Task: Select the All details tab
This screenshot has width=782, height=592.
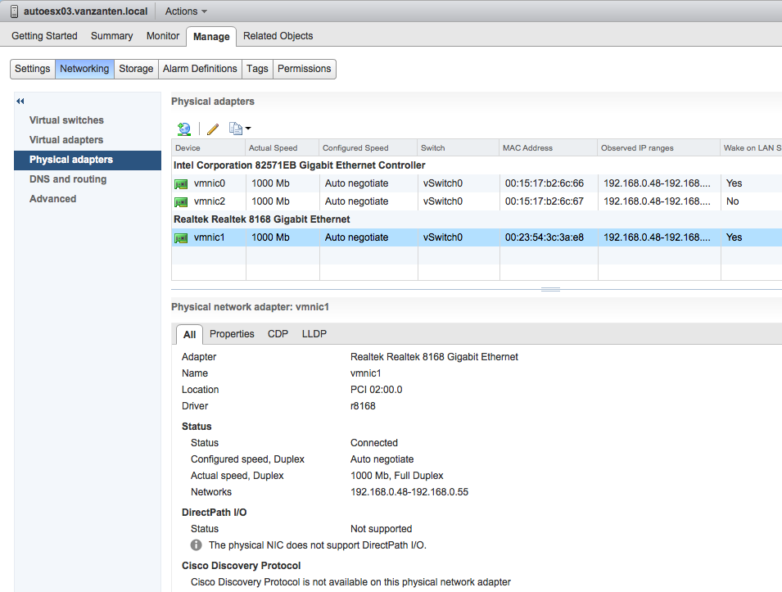Action: tap(189, 334)
